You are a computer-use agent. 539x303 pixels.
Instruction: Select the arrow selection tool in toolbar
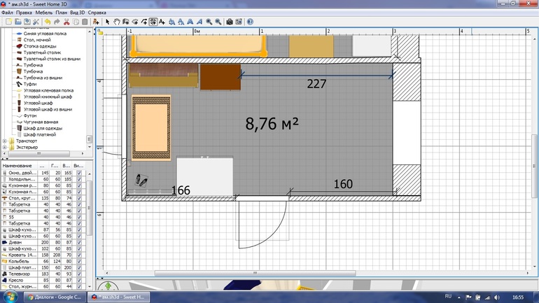point(107,22)
